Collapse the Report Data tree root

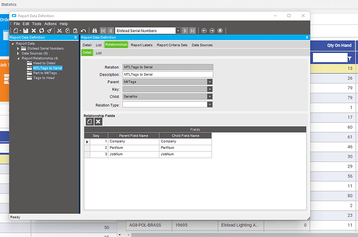(x=12, y=44)
